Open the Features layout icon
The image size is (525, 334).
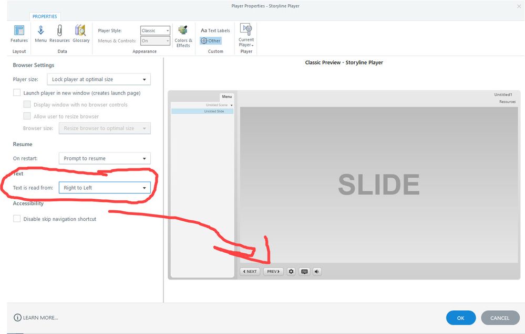[x=19, y=34]
